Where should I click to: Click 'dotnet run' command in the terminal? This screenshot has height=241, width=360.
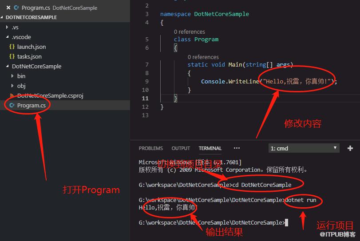(x=301, y=200)
